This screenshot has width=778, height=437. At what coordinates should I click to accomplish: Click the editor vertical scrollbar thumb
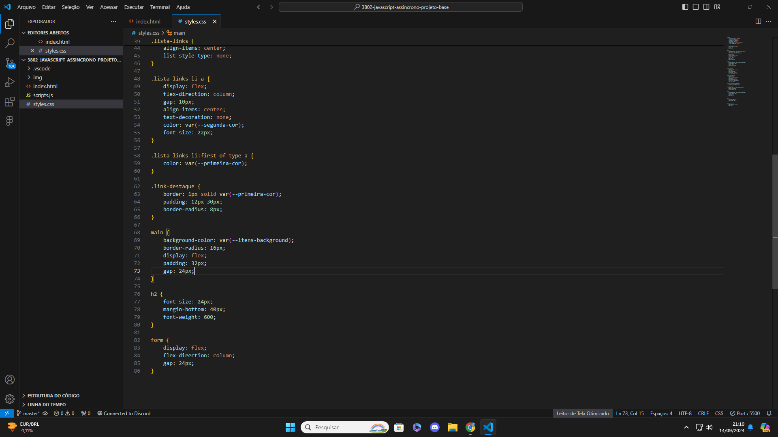click(x=775, y=221)
